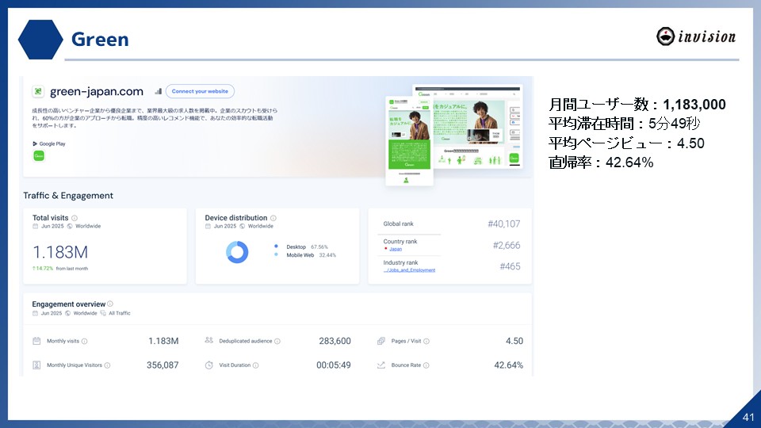Click the green-japan.com domain title
Screen dimensions: 761x428
tap(97, 91)
